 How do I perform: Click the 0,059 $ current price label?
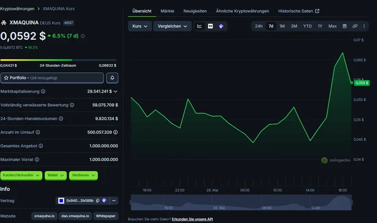coord(361,83)
